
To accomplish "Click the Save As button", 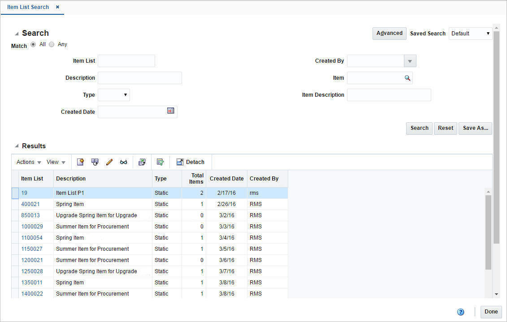I will [x=475, y=128].
